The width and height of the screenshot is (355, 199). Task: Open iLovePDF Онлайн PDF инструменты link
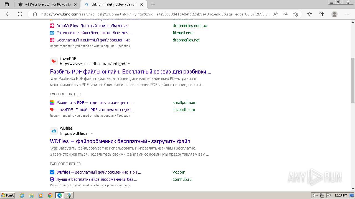click(x=95, y=110)
